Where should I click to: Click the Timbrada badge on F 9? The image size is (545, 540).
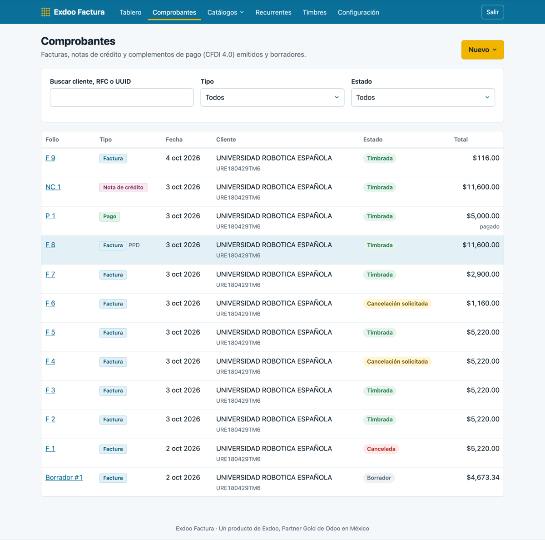pyautogui.click(x=380, y=159)
